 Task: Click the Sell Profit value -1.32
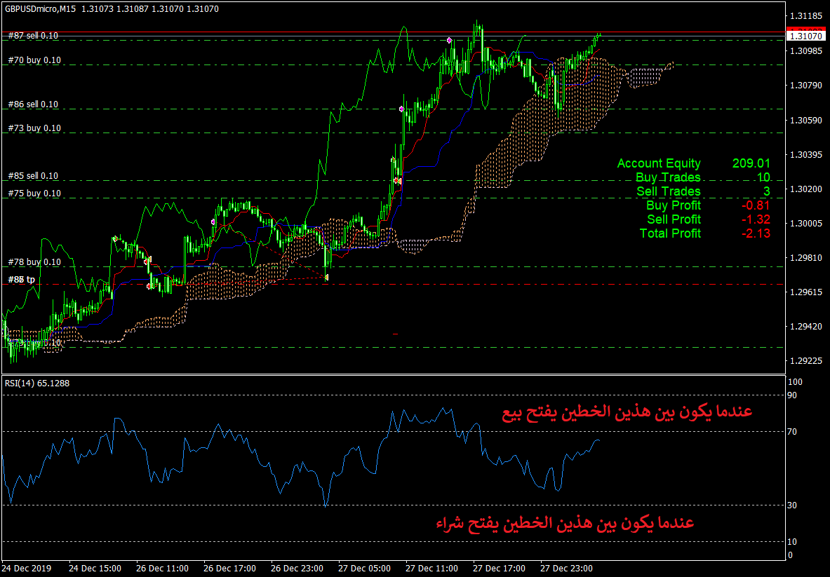pyautogui.click(x=756, y=219)
